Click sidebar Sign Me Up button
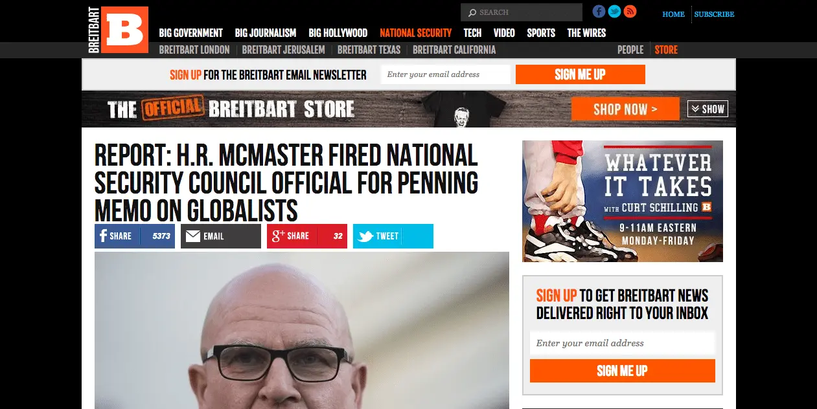Viewport: 817px width, 409px height. point(623,371)
